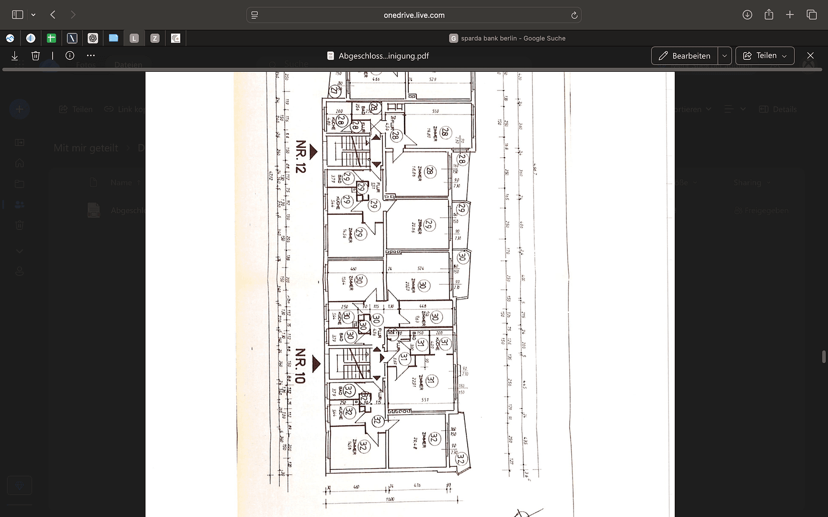Viewport: 828px width, 517px height.
Task: Switch to sparda bank berlin Google tab
Action: click(x=507, y=38)
